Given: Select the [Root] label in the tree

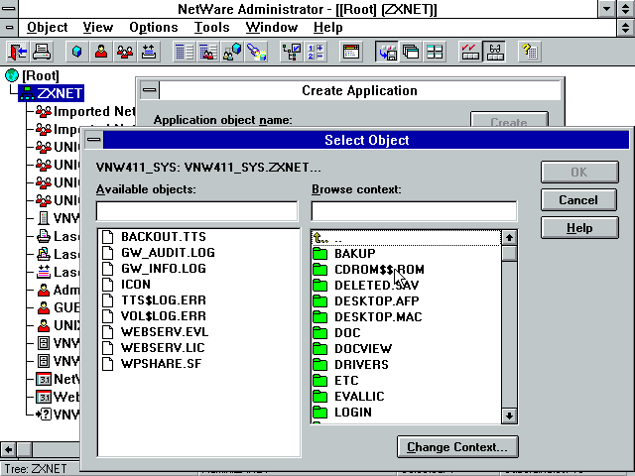Looking at the screenshot, I should pyautogui.click(x=41, y=75).
